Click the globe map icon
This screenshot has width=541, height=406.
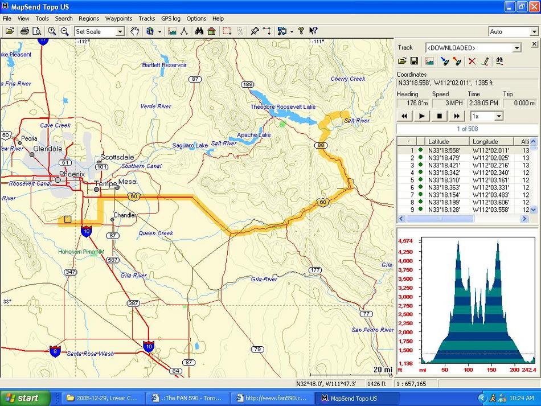[150, 31]
